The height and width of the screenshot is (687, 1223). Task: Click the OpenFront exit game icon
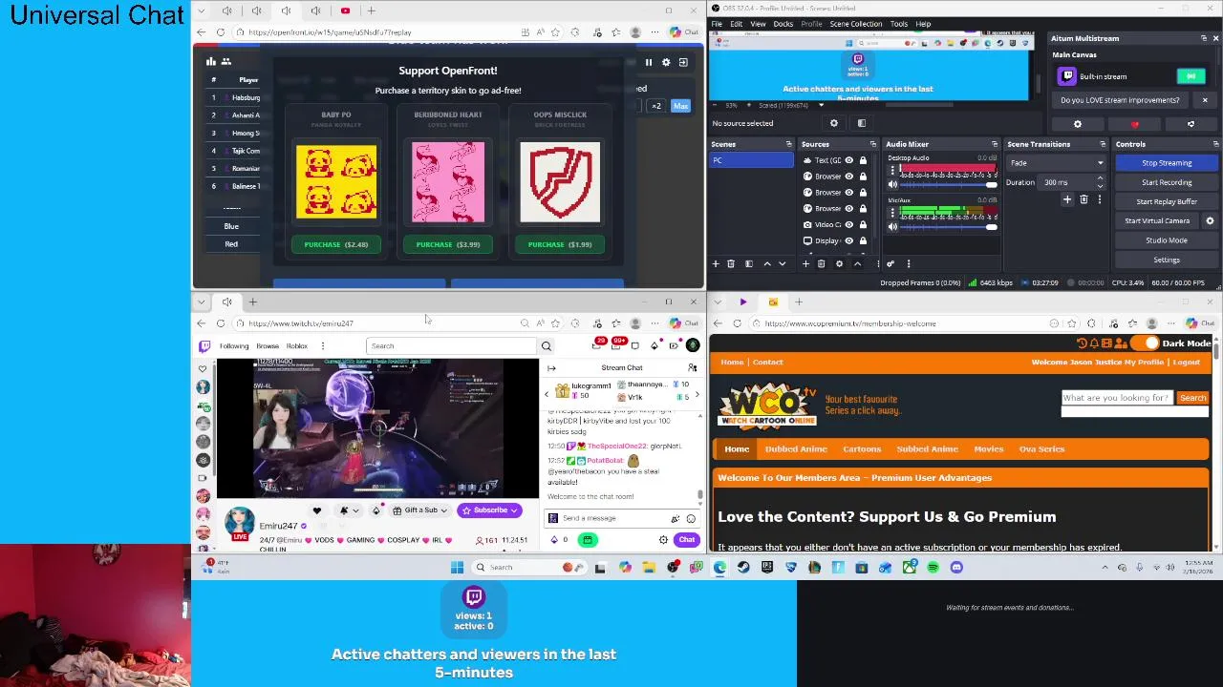click(683, 62)
